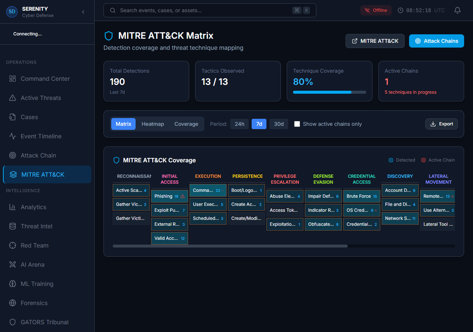473x332 pixels.
Task: Switch to the Coverage tab
Action: [186, 124]
